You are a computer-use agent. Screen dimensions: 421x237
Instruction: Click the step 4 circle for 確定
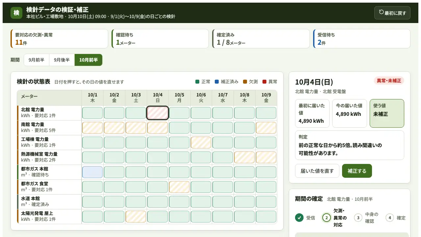point(390,218)
